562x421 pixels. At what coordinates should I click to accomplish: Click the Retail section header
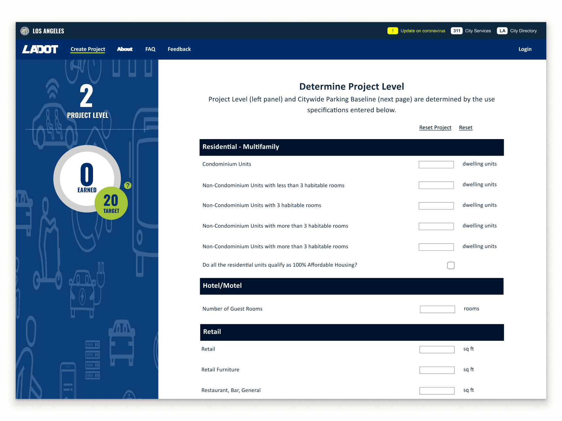click(x=351, y=332)
